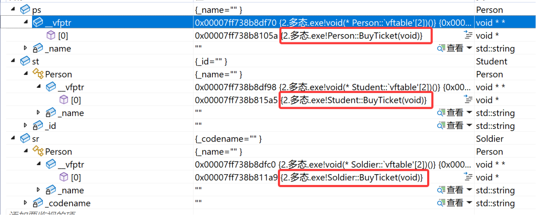
Task: Expand the _codename member node
Action: click(26, 203)
